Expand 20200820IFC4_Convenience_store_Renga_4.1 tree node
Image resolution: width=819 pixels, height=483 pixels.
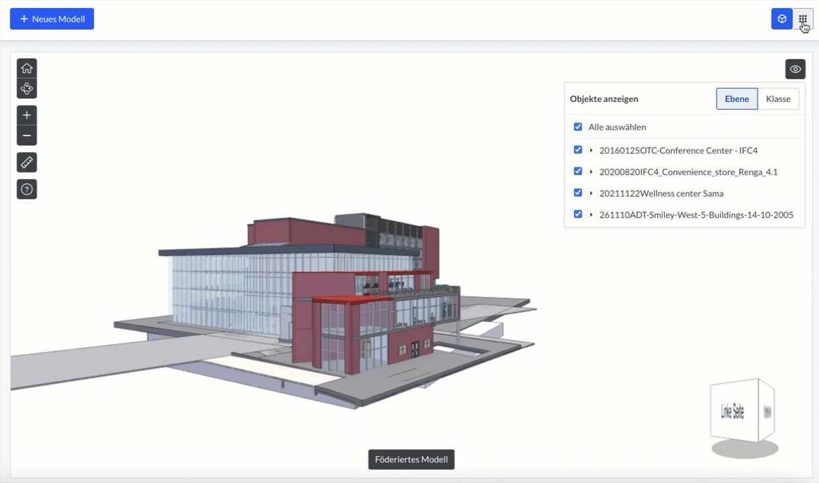591,172
